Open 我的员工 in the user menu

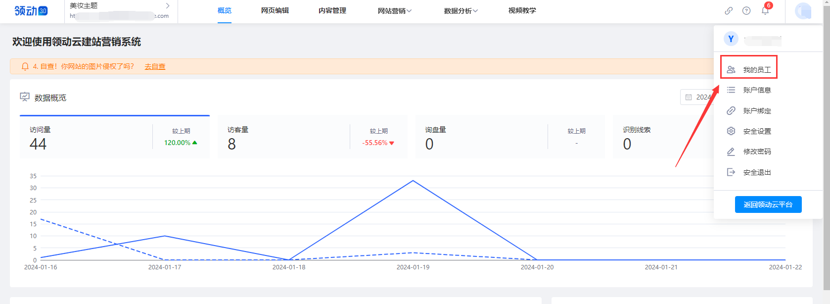pos(756,70)
